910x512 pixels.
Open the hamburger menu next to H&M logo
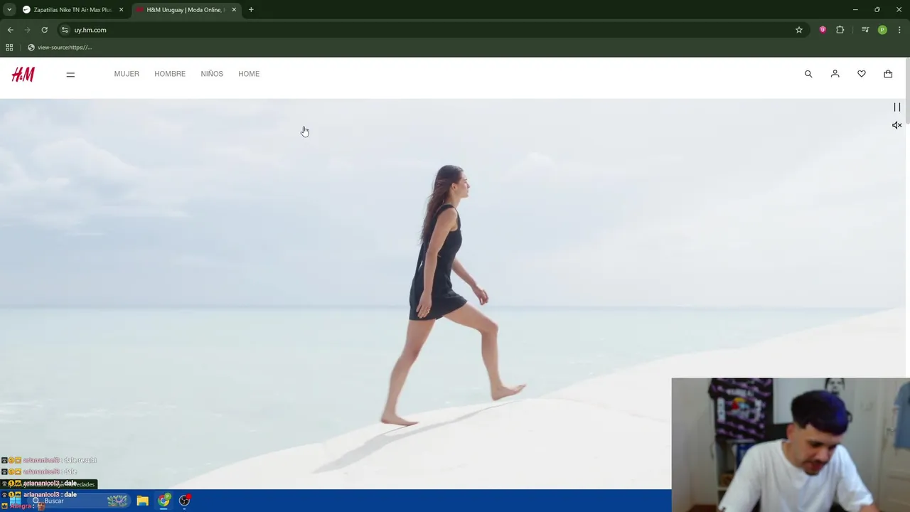[x=70, y=74]
